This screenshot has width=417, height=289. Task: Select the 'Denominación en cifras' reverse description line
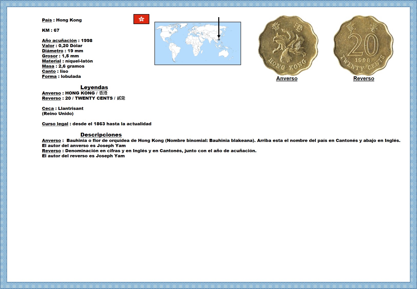[149, 151]
